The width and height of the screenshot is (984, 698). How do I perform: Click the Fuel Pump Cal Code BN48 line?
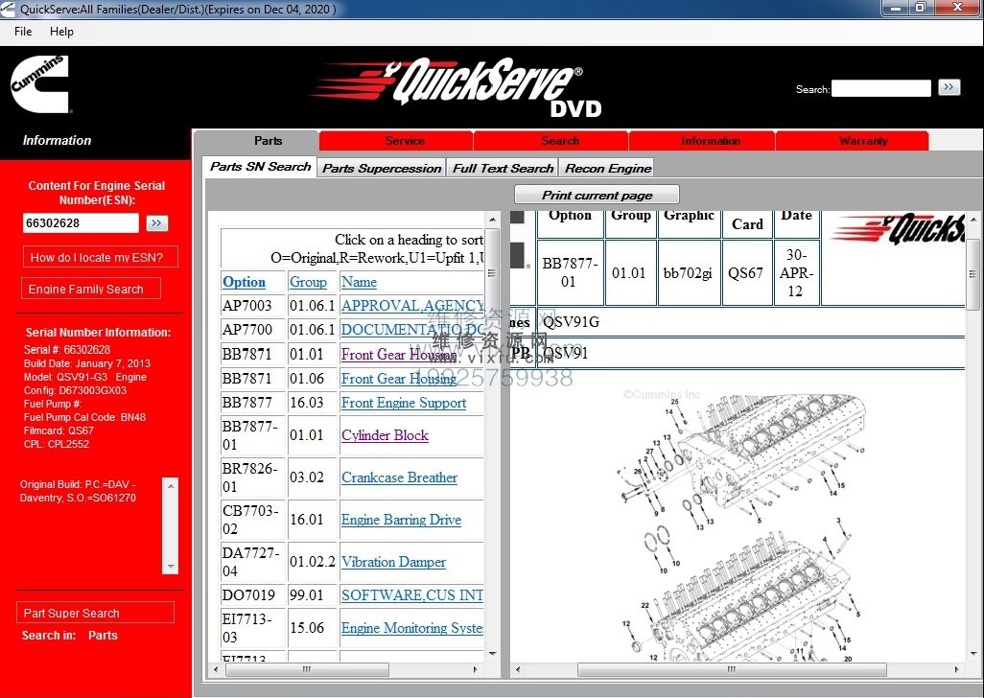[84, 417]
